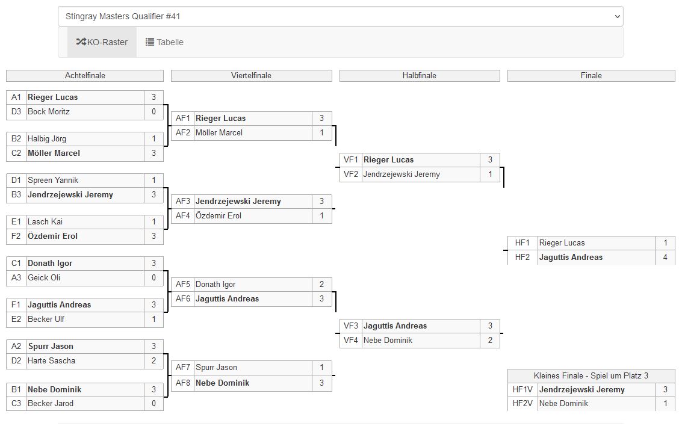Switch to the Tabelle tab
Viewport: 679px width, 426px height.
[164, 42]
